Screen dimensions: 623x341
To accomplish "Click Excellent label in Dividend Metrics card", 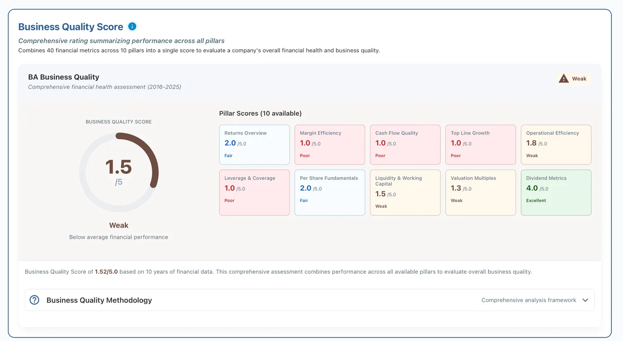I will (536, 200).
